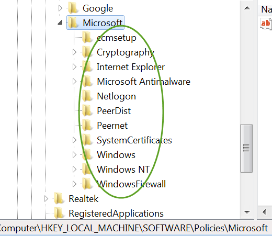Expand the Windows NT key
The width and height of the screenshot is (272, 236).
[74, 169]
